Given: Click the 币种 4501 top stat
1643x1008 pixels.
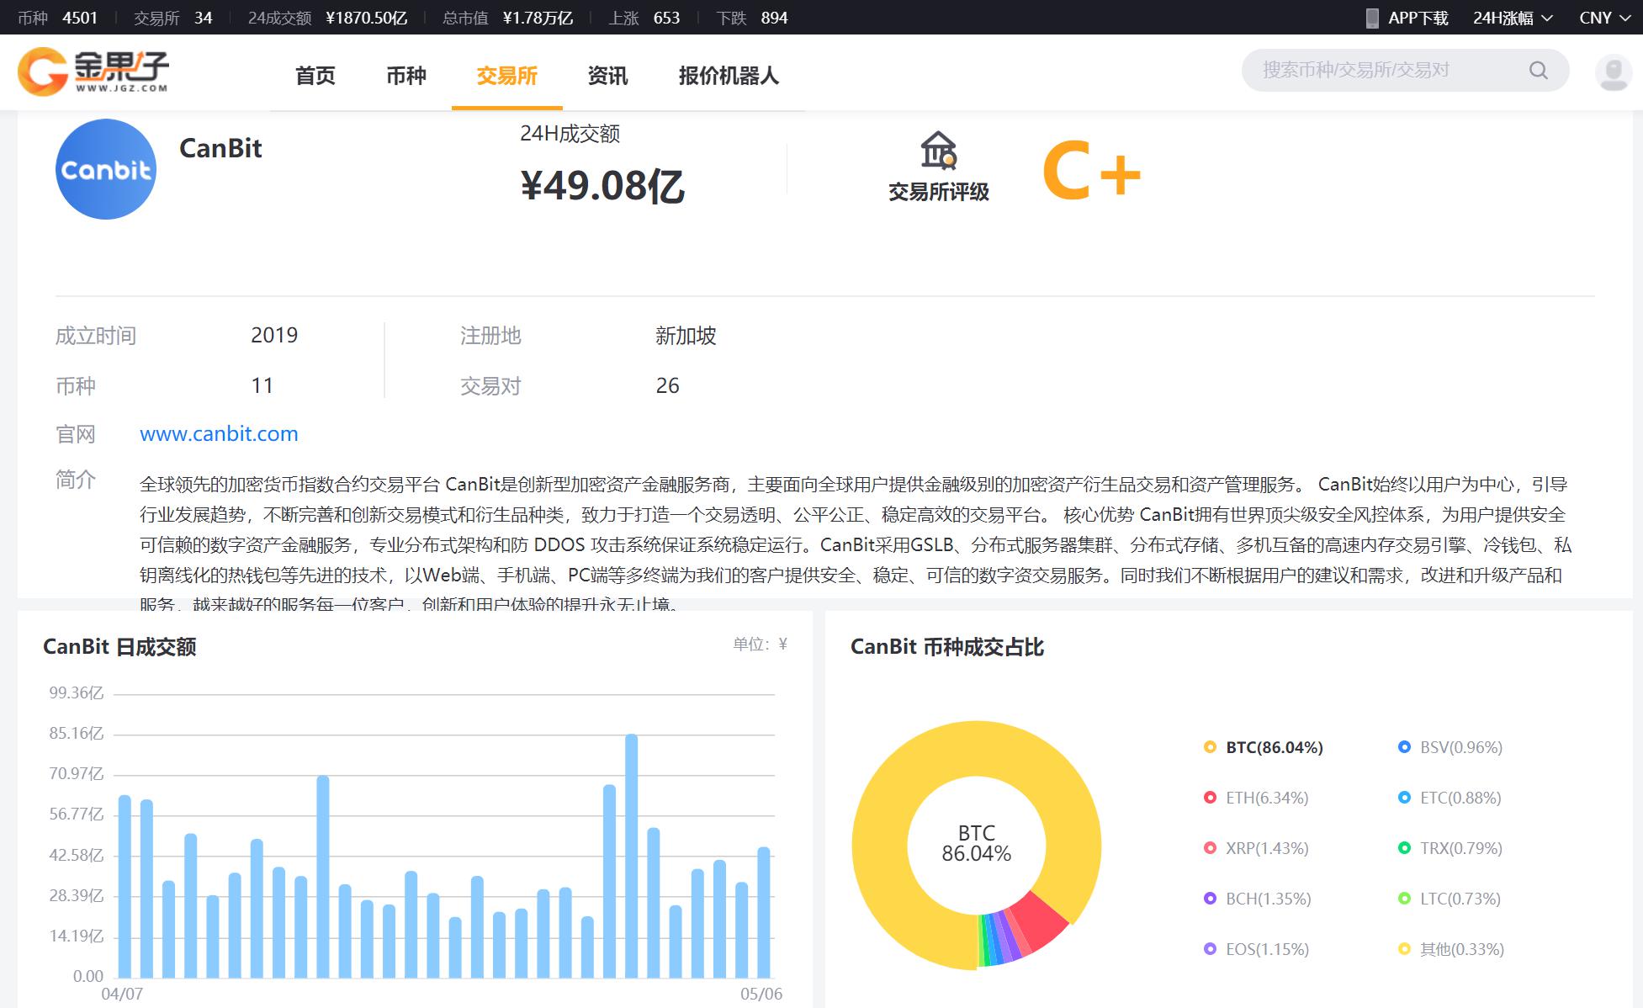Looking at the screenshot, I should pyautogui.click(x=57, y=18).
